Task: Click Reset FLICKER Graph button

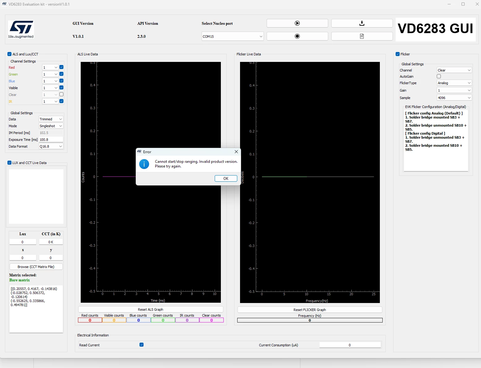Action: point(310,310)
